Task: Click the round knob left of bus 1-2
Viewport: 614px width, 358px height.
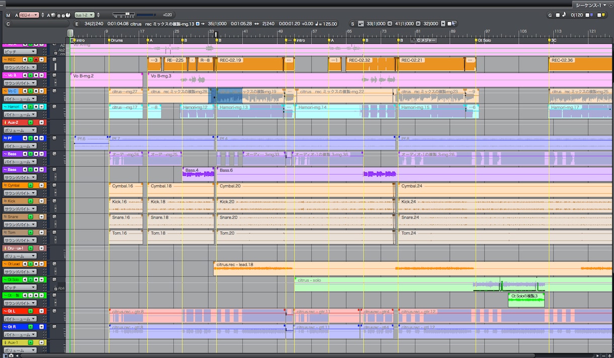Action: pos(68,15)
